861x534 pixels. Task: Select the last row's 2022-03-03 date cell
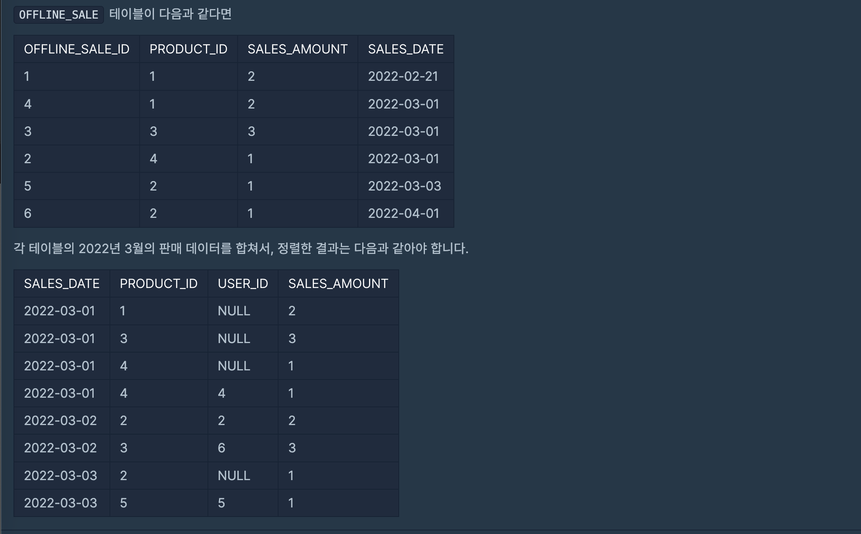(x=60, y=503)
